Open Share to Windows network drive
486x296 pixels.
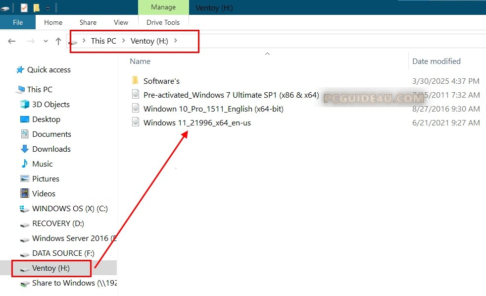[74, 283]
